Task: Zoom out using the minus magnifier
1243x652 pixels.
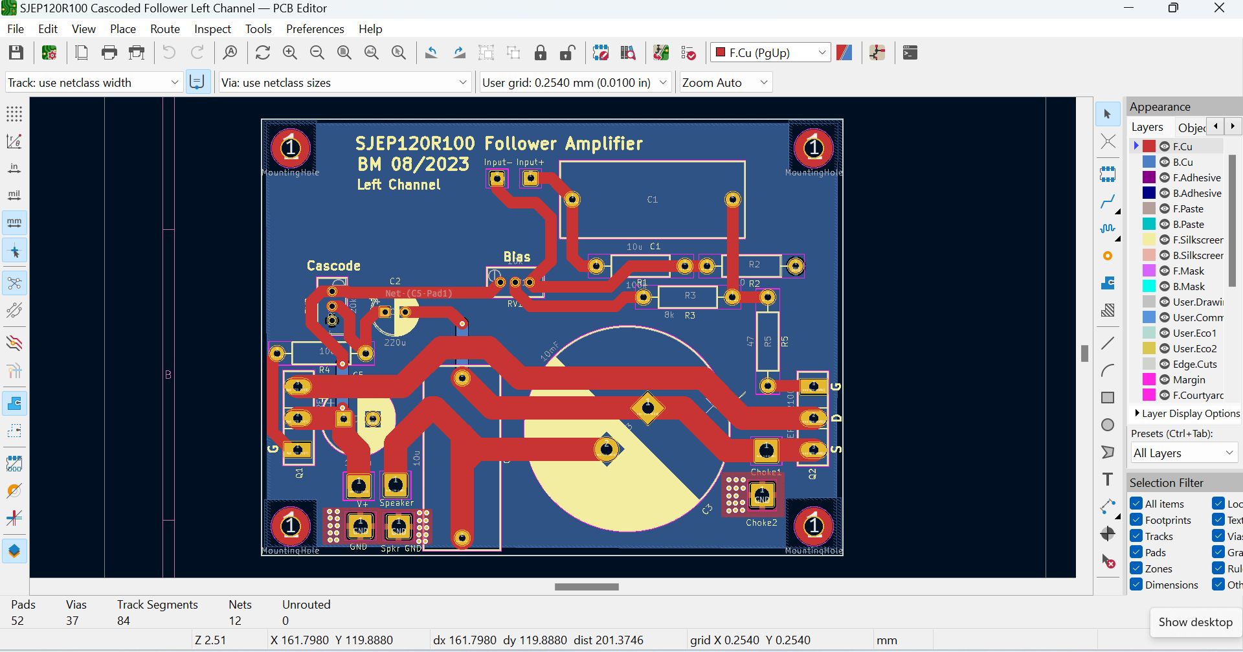Action: (x=317, y=53)
